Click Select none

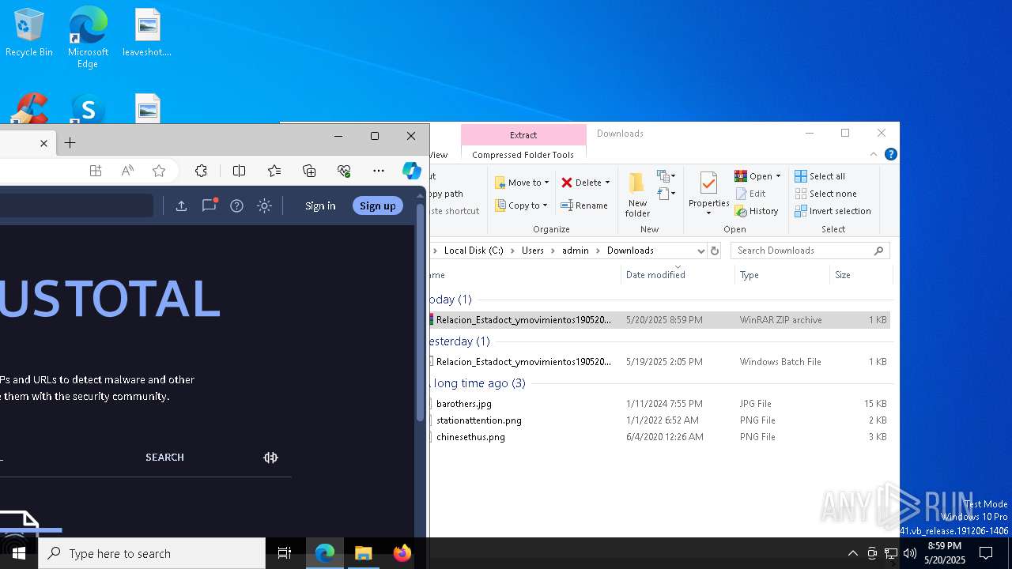pyautogui.click(x=825, y=194)
